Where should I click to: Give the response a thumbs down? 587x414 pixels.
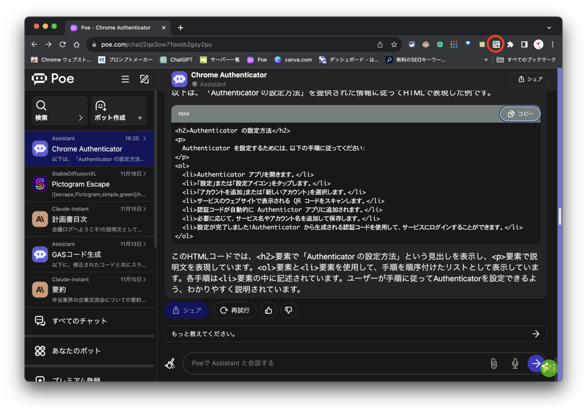(x=289, y=310)
